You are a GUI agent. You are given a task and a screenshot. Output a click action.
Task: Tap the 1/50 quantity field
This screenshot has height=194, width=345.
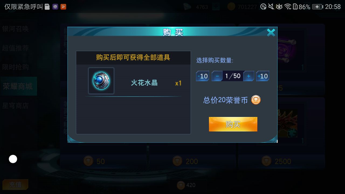(233, 76)
